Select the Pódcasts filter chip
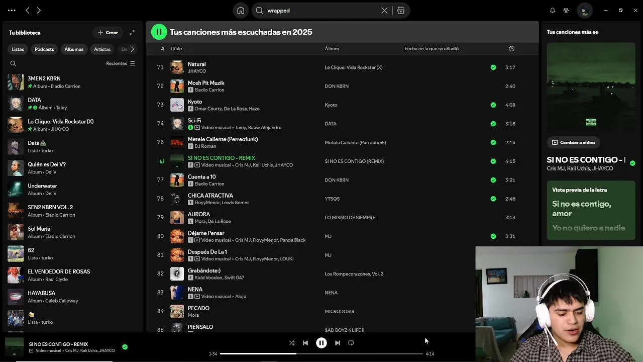The height and width of the screenshot is (362, 643). tap(44, 49)
